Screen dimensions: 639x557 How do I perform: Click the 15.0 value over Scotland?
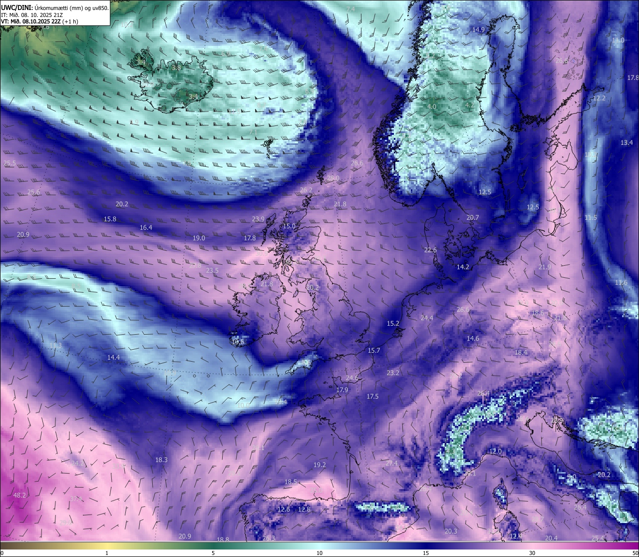pyautogui.click(x=289, y=226)
